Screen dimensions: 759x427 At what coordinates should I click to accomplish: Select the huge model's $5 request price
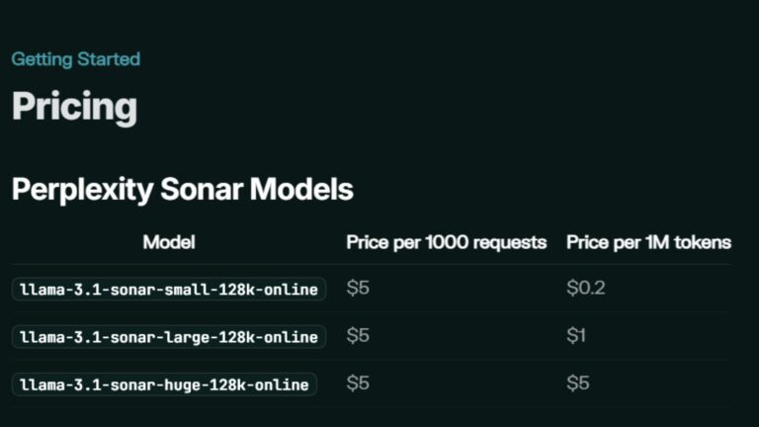[358, 384]
